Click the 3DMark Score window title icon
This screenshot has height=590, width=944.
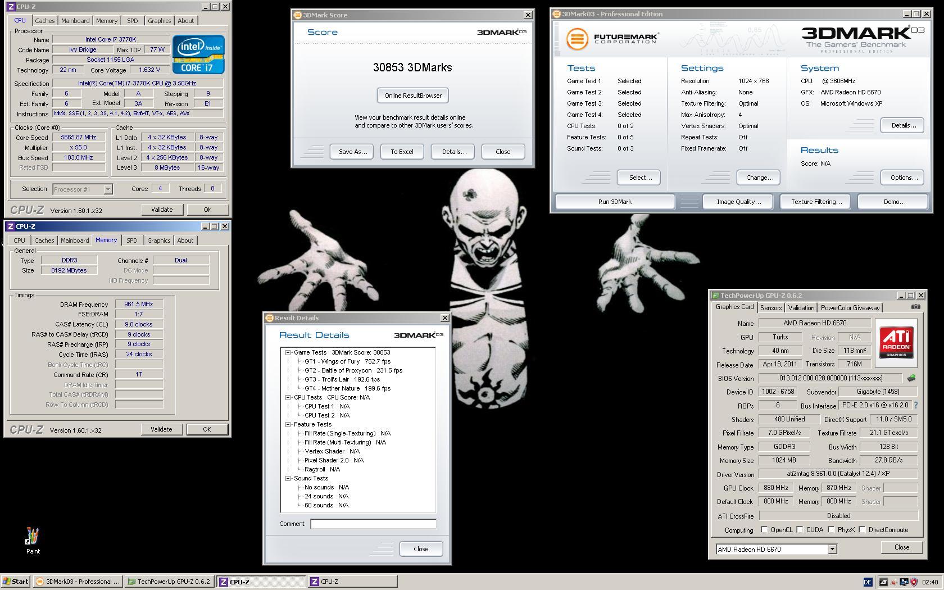click(x=298, y=15)
